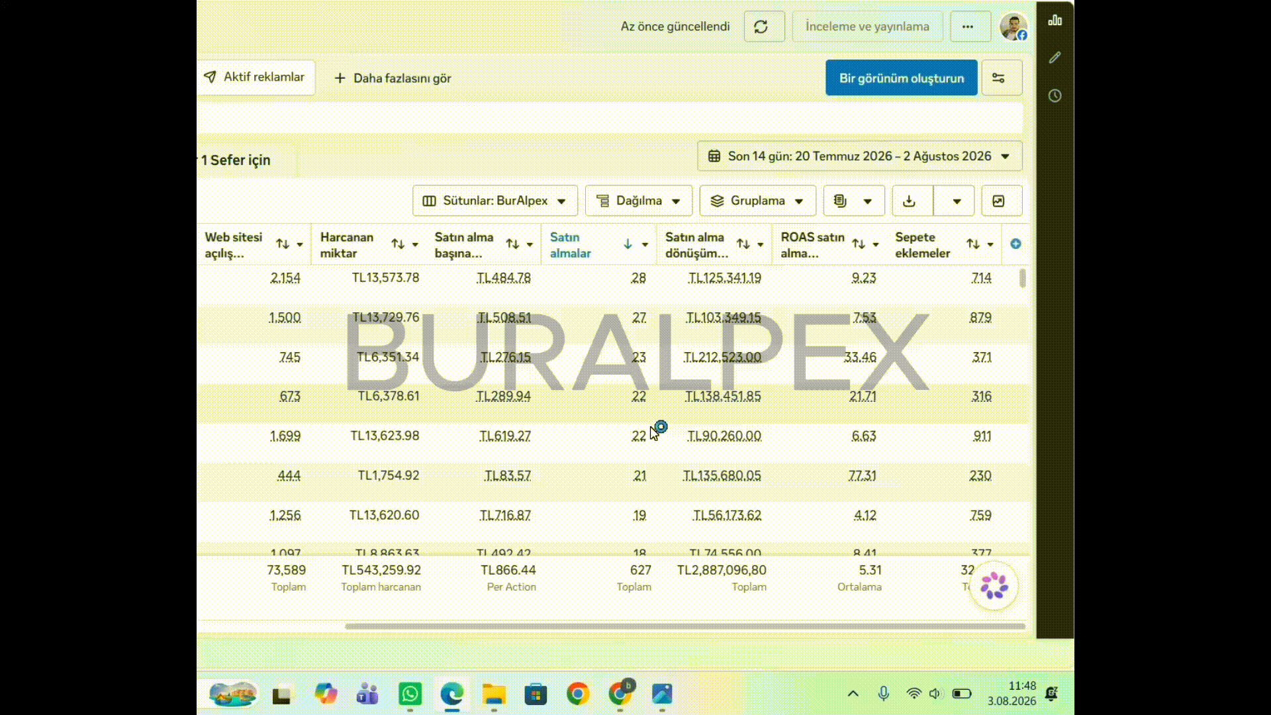Open the reports dropdown next to Gruplama
The width and height of the screenshot is (1271, 715).
point(853,201)
